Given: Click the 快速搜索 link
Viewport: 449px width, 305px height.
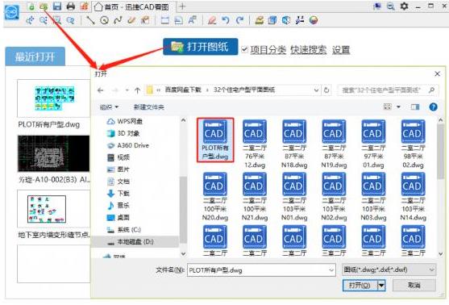Looking at the screenshot, I should pos(309,50).
